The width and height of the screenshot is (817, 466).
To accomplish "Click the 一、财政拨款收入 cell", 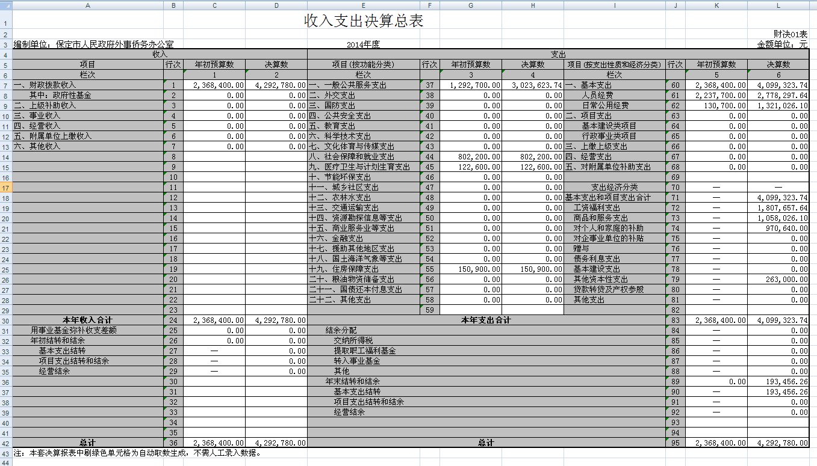I will (88, 85).
